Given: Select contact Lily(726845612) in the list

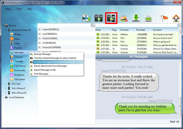Looking at the screenshot, I should click(66, 34).
